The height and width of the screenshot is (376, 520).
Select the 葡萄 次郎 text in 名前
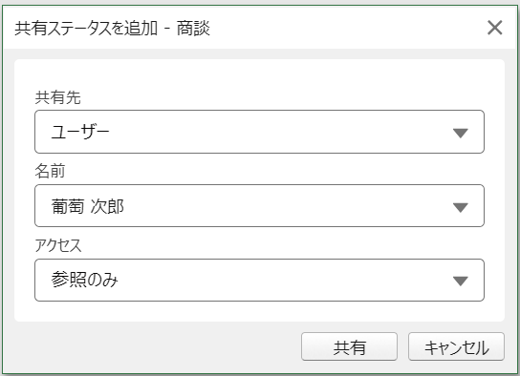pyautogui.click(x=88, y=206)
